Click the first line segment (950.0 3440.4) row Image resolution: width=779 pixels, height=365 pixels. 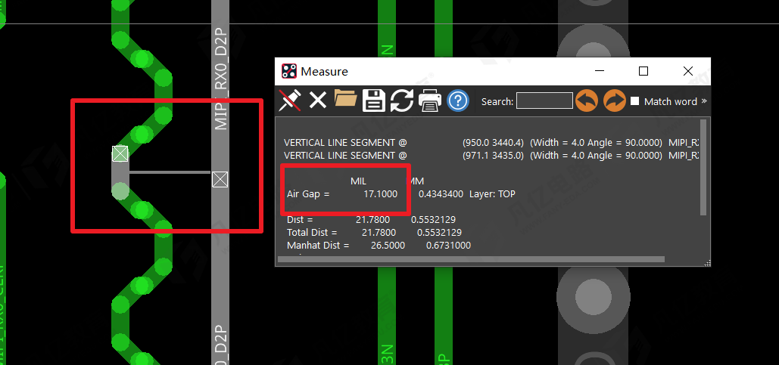point(491,142)
